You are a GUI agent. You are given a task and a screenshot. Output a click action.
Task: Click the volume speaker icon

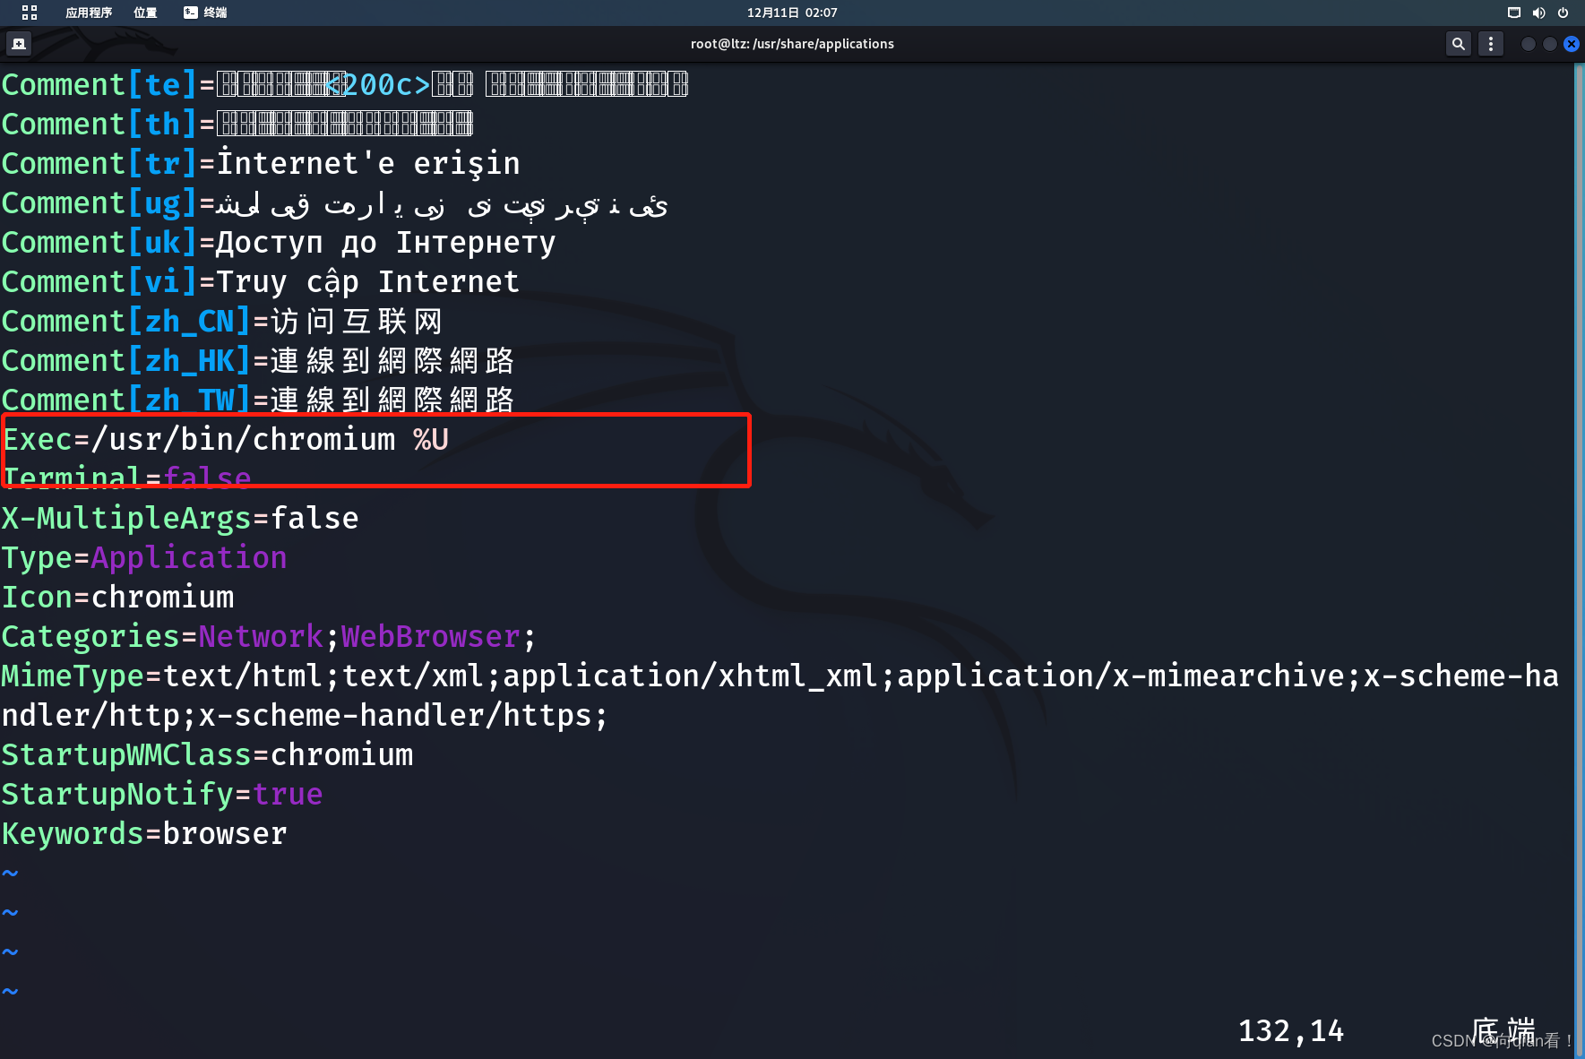pos(1538,13)
